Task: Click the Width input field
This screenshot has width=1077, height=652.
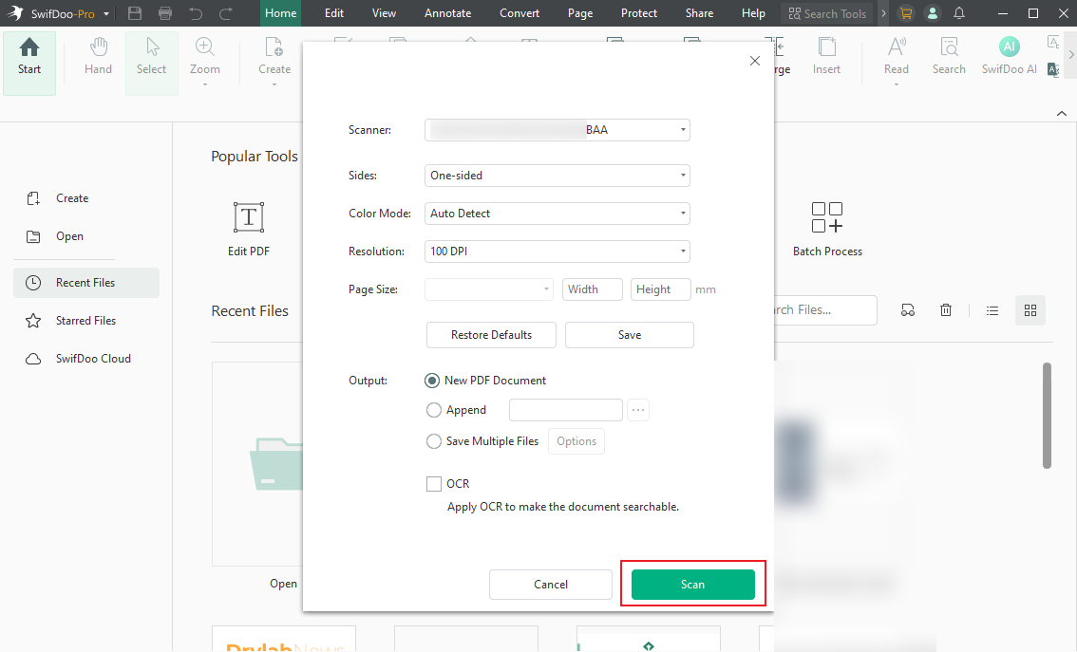Action: click(592, 289)
